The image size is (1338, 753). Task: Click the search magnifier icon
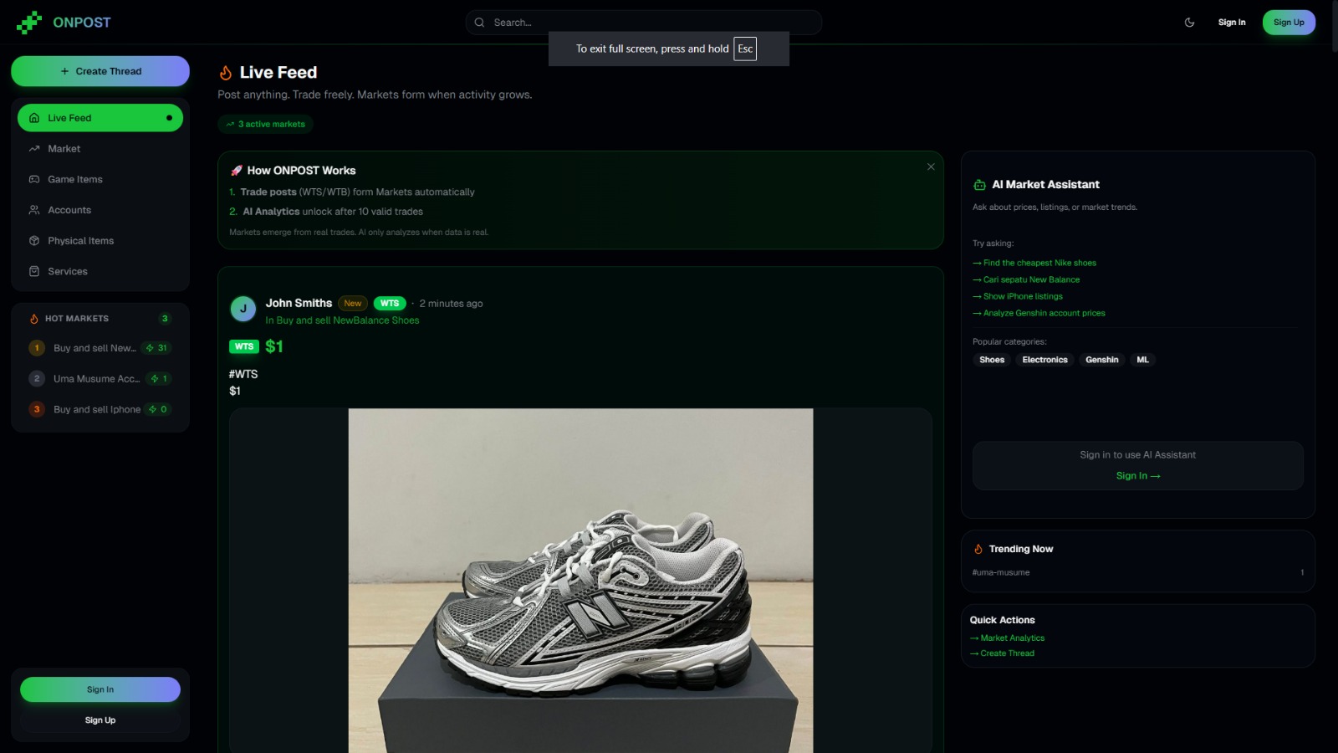pos(479,23)
